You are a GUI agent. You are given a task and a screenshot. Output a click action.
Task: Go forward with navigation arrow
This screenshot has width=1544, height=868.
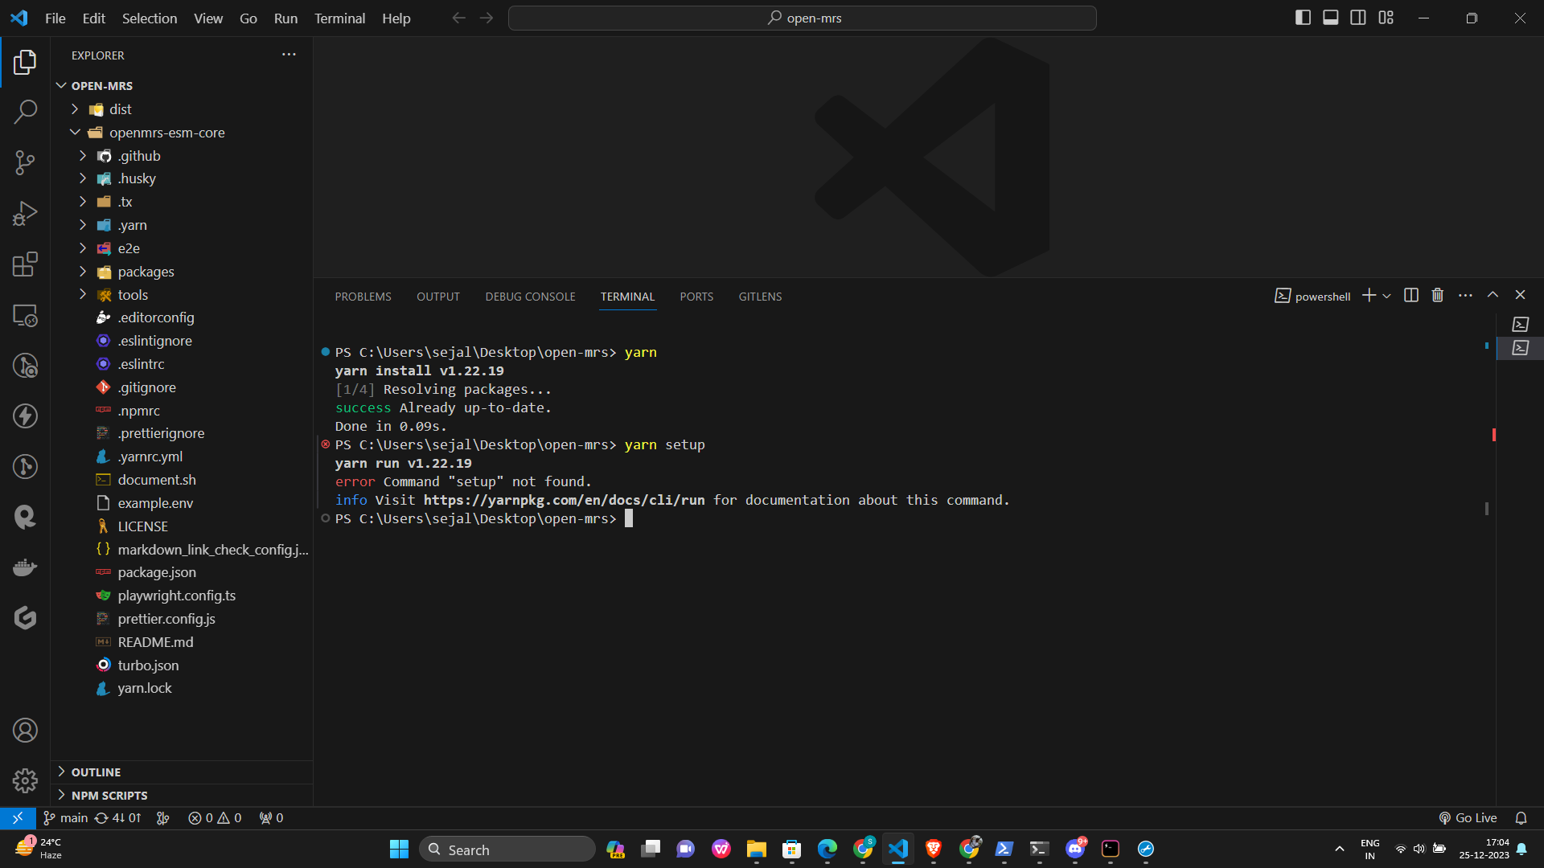click(x=487, y=18)
